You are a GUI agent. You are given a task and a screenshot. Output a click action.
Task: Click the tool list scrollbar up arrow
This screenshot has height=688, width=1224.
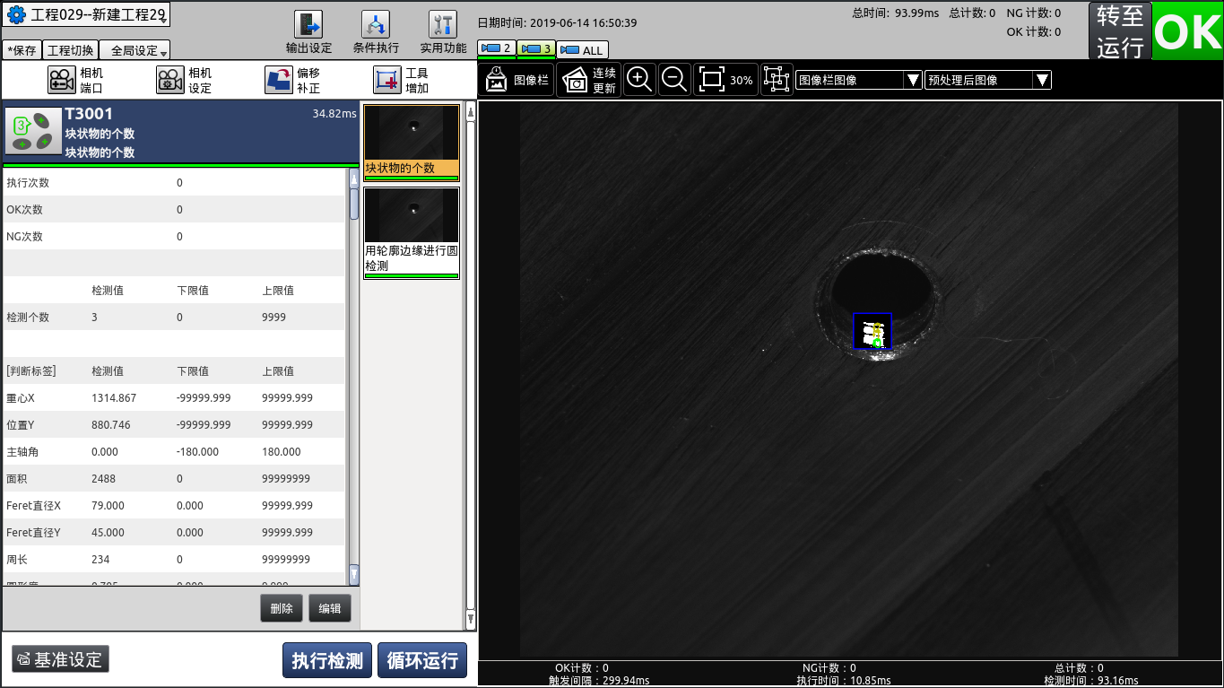[x=471, y=114]
